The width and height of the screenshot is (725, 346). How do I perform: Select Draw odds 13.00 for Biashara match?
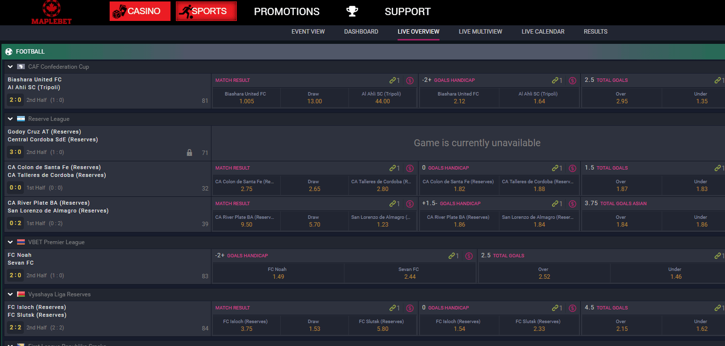314,98
